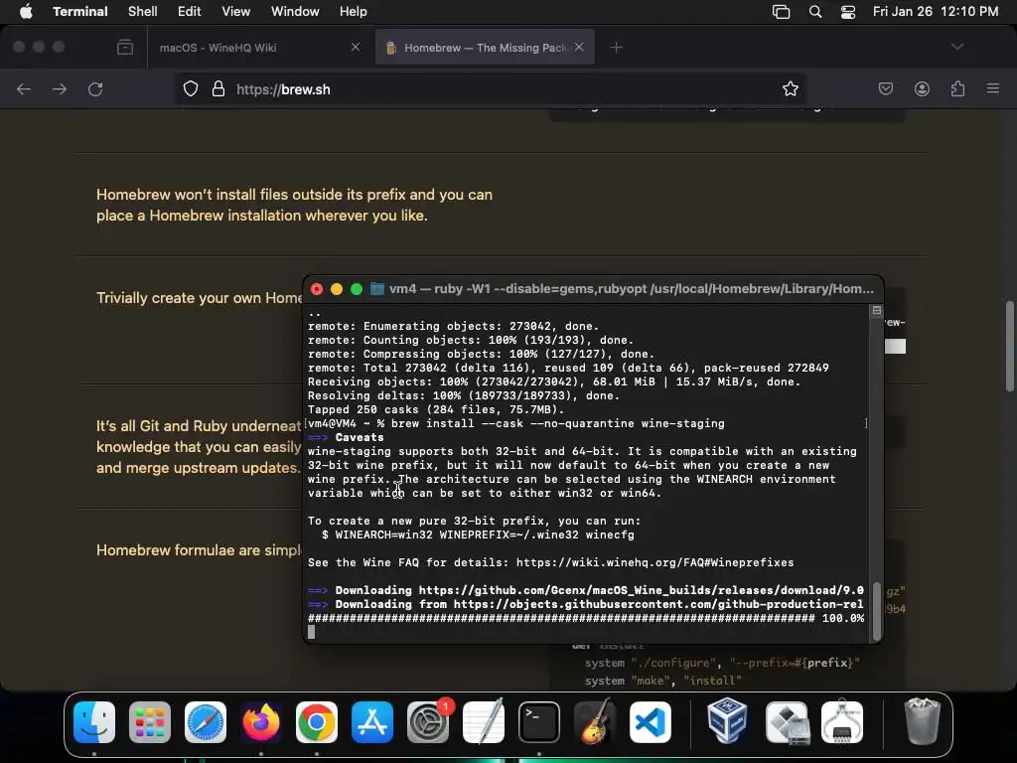Click the Tapped 250 casks line
The image size is (1017, 763).
pos(436,409)
